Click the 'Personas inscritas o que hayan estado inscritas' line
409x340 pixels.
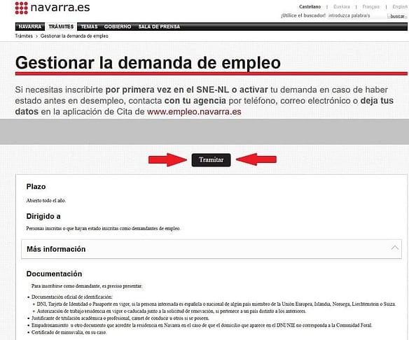coord(103,229)
